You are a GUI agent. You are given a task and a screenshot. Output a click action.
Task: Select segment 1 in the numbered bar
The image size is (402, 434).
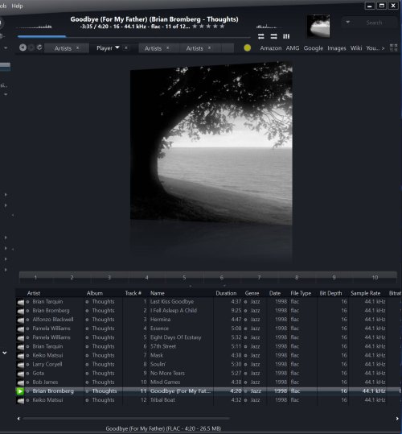[35, 277]
